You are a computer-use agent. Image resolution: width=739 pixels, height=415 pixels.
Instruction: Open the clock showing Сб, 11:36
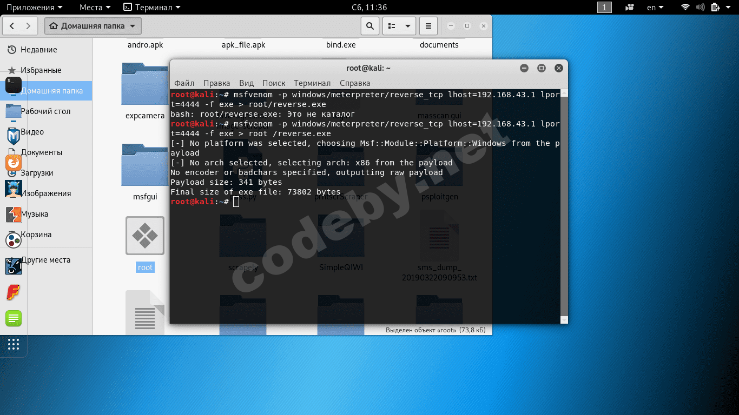(369, 8)
